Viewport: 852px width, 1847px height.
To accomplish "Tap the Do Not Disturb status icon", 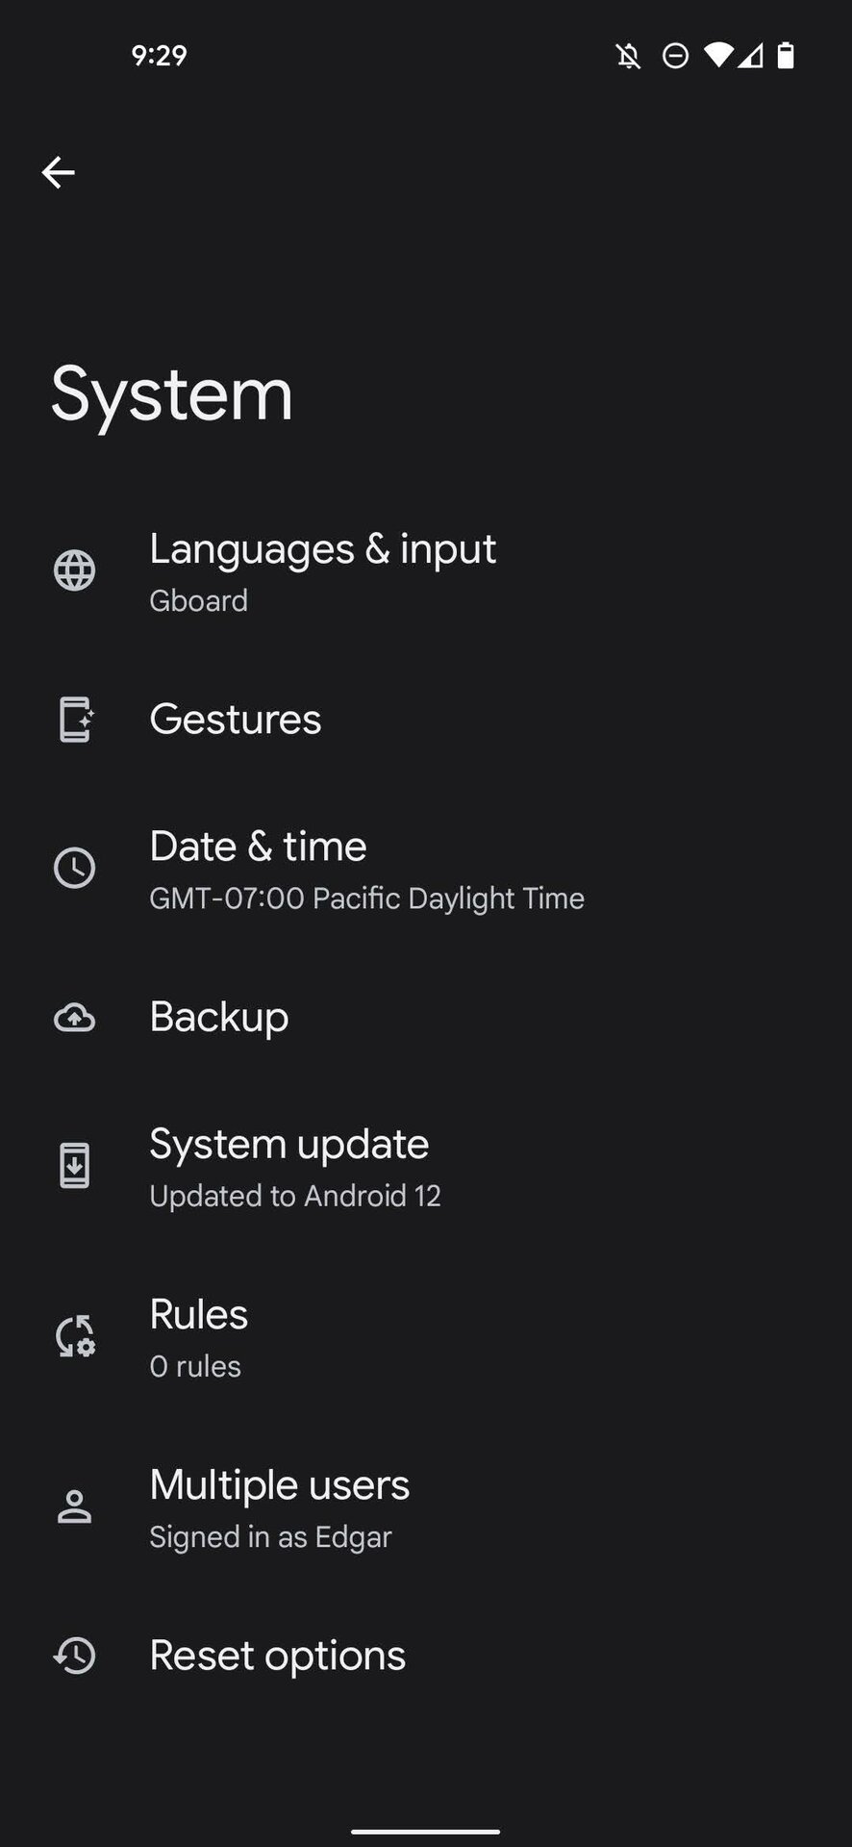I will pos(675,56).
